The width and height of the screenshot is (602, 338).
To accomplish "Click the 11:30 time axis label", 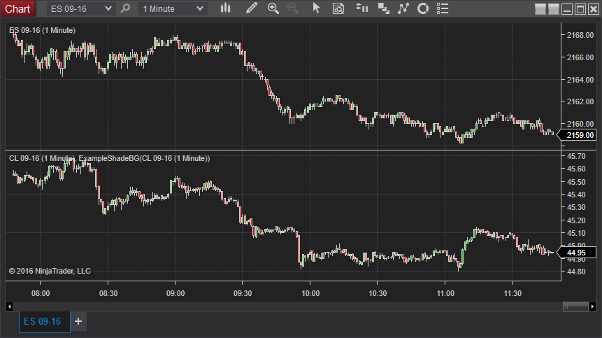I will [x=513, y=293].
